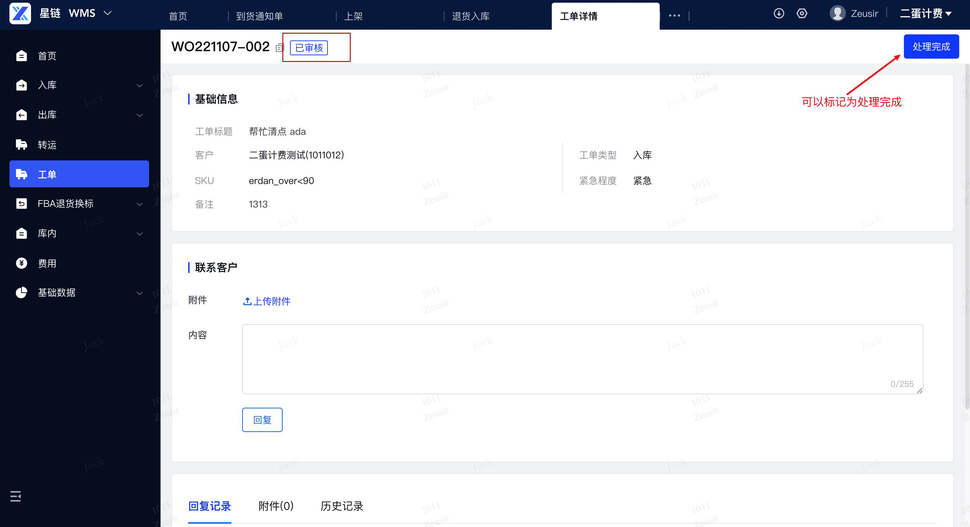
Task: Click the textarea resize handle corner
Action: (919, 391)
